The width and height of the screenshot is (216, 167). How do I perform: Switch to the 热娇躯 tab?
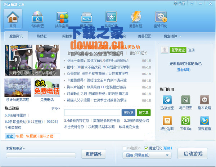[42, 36]
